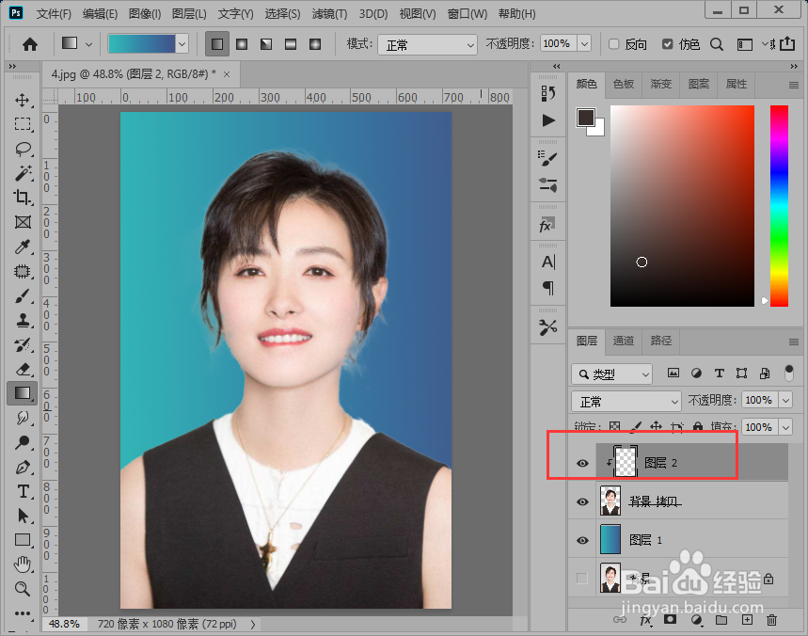The image size is (808, 636).
Task: Select the Magic Wand tool
Action: [23, 173]
